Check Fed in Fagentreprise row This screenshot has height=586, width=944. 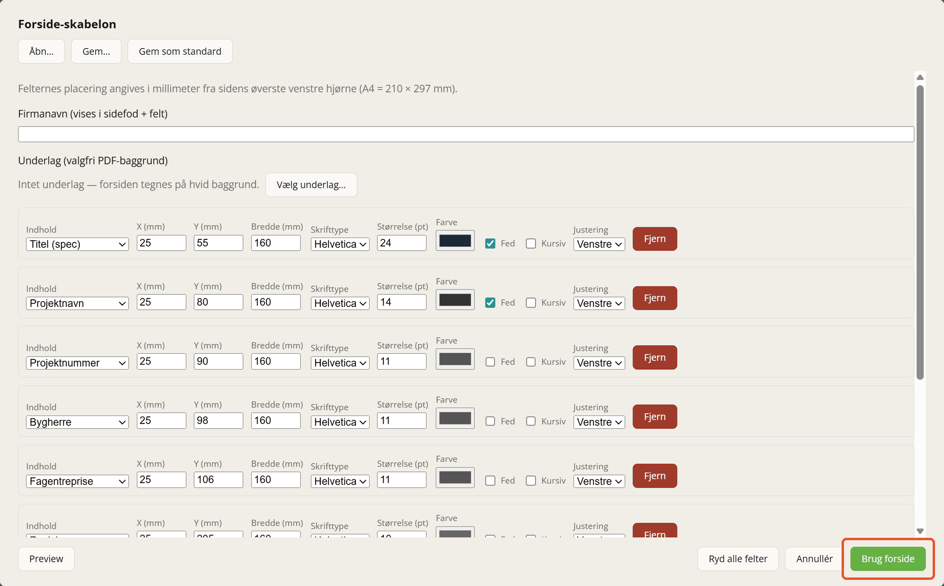[x=490, y=480]
